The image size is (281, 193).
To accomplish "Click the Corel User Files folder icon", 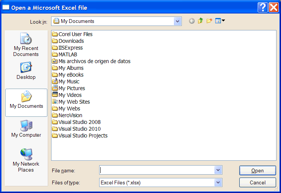I will 55,34.
